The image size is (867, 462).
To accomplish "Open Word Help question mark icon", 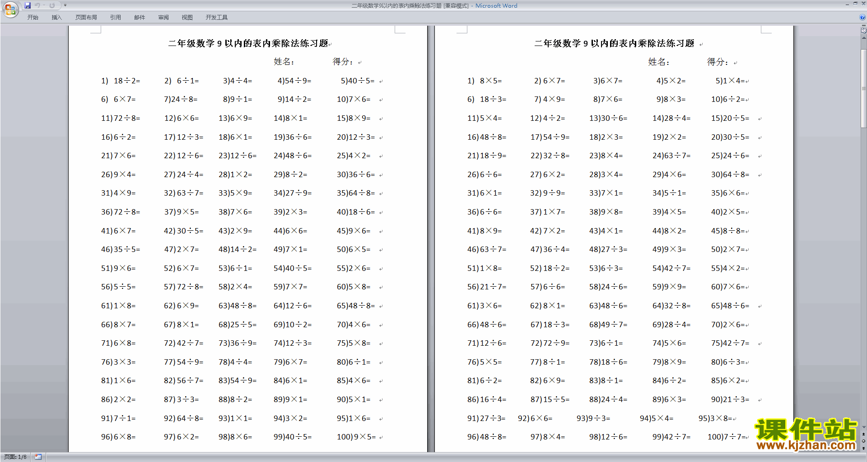I will point(862,17).
